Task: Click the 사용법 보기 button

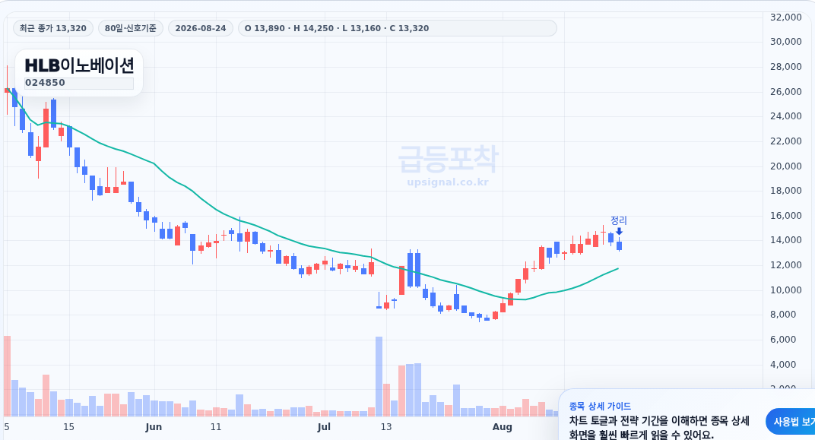Action: 791,421
